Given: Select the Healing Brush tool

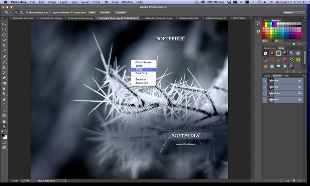Looking at the screenshot, I should [4, 56].
